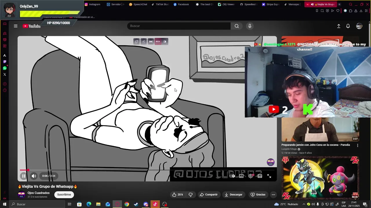371x208 pixels.
Task: Click the skip-next icon in video overlay
Action: tap(151, 42)
